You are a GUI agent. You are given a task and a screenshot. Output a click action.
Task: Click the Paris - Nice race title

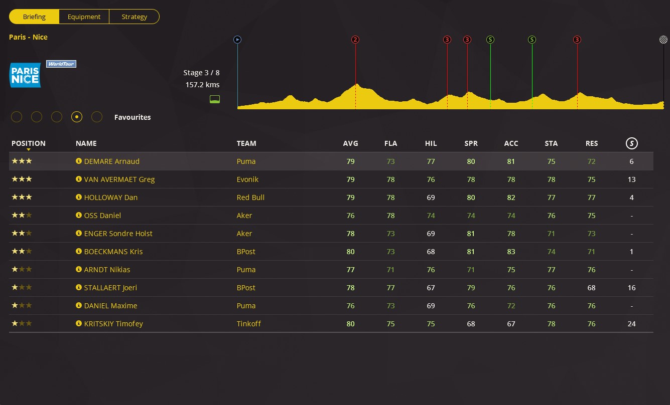[x=28, y=37]
